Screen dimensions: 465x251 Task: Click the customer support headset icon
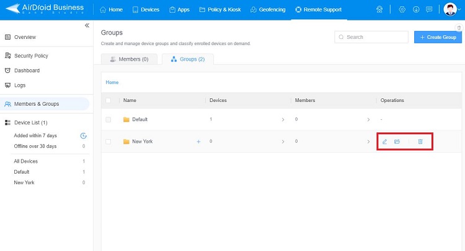coord(379,10)
